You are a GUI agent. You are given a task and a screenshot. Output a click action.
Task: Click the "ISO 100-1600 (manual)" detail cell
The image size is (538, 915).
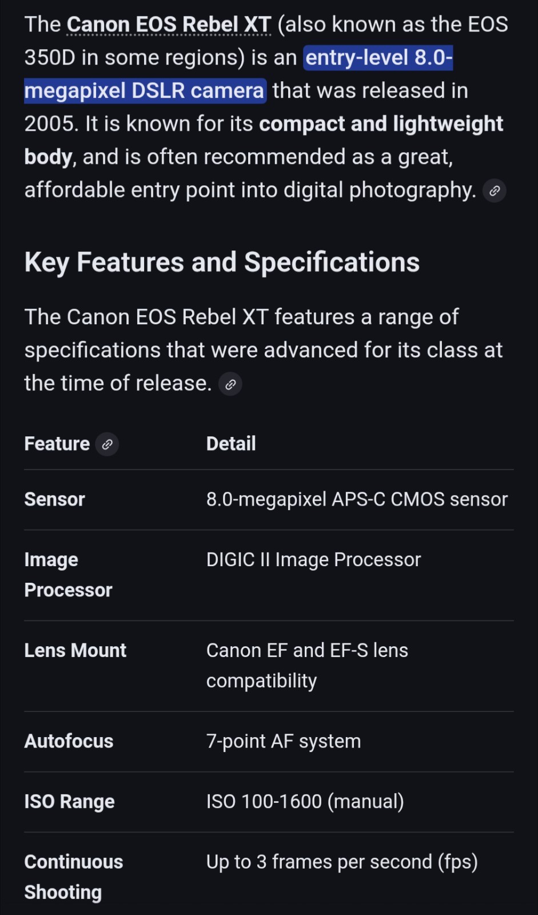tap(305, 802)
